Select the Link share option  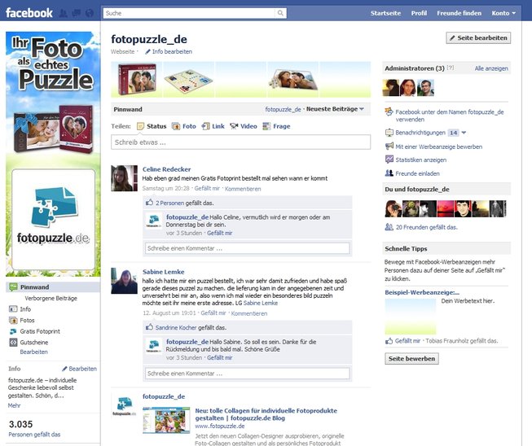tap(213, 126)
